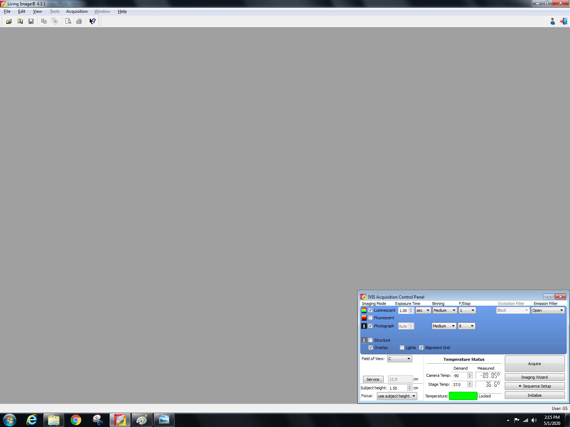Uncheck the Luminescent imaging mode checkbox
This screenshot has height=427, width=570.
(370, 310)
